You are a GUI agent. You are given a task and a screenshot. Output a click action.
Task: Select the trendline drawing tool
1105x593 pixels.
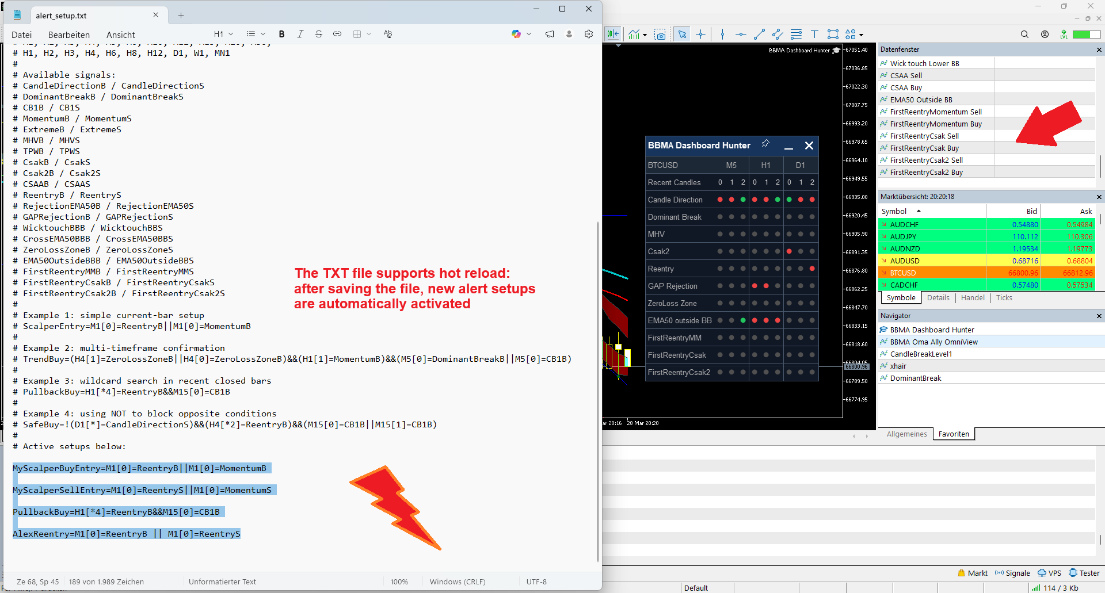point(759,35)
